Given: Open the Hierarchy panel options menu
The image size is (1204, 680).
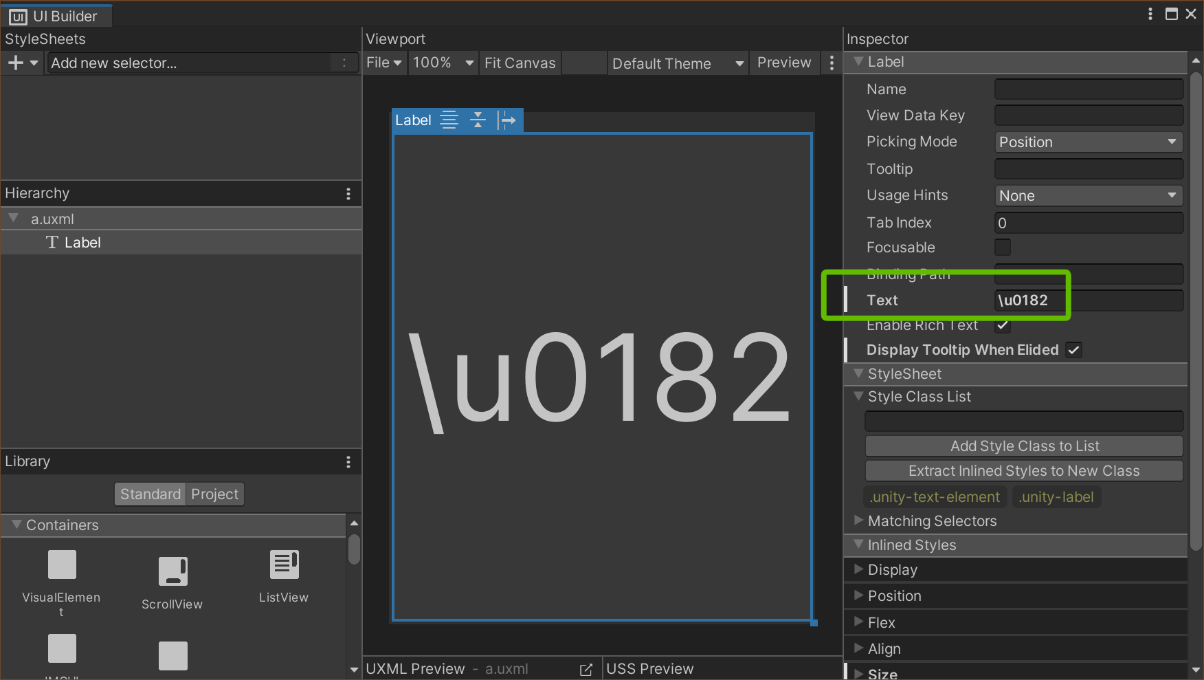Looking at the screenshot, I should pos(348,193).
